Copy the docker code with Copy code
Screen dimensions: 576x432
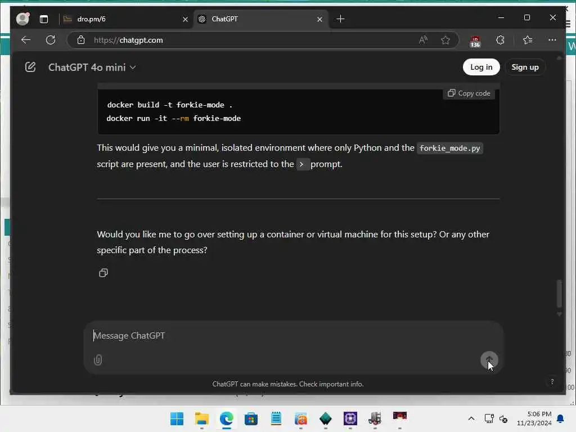click(x=469, y=93)
